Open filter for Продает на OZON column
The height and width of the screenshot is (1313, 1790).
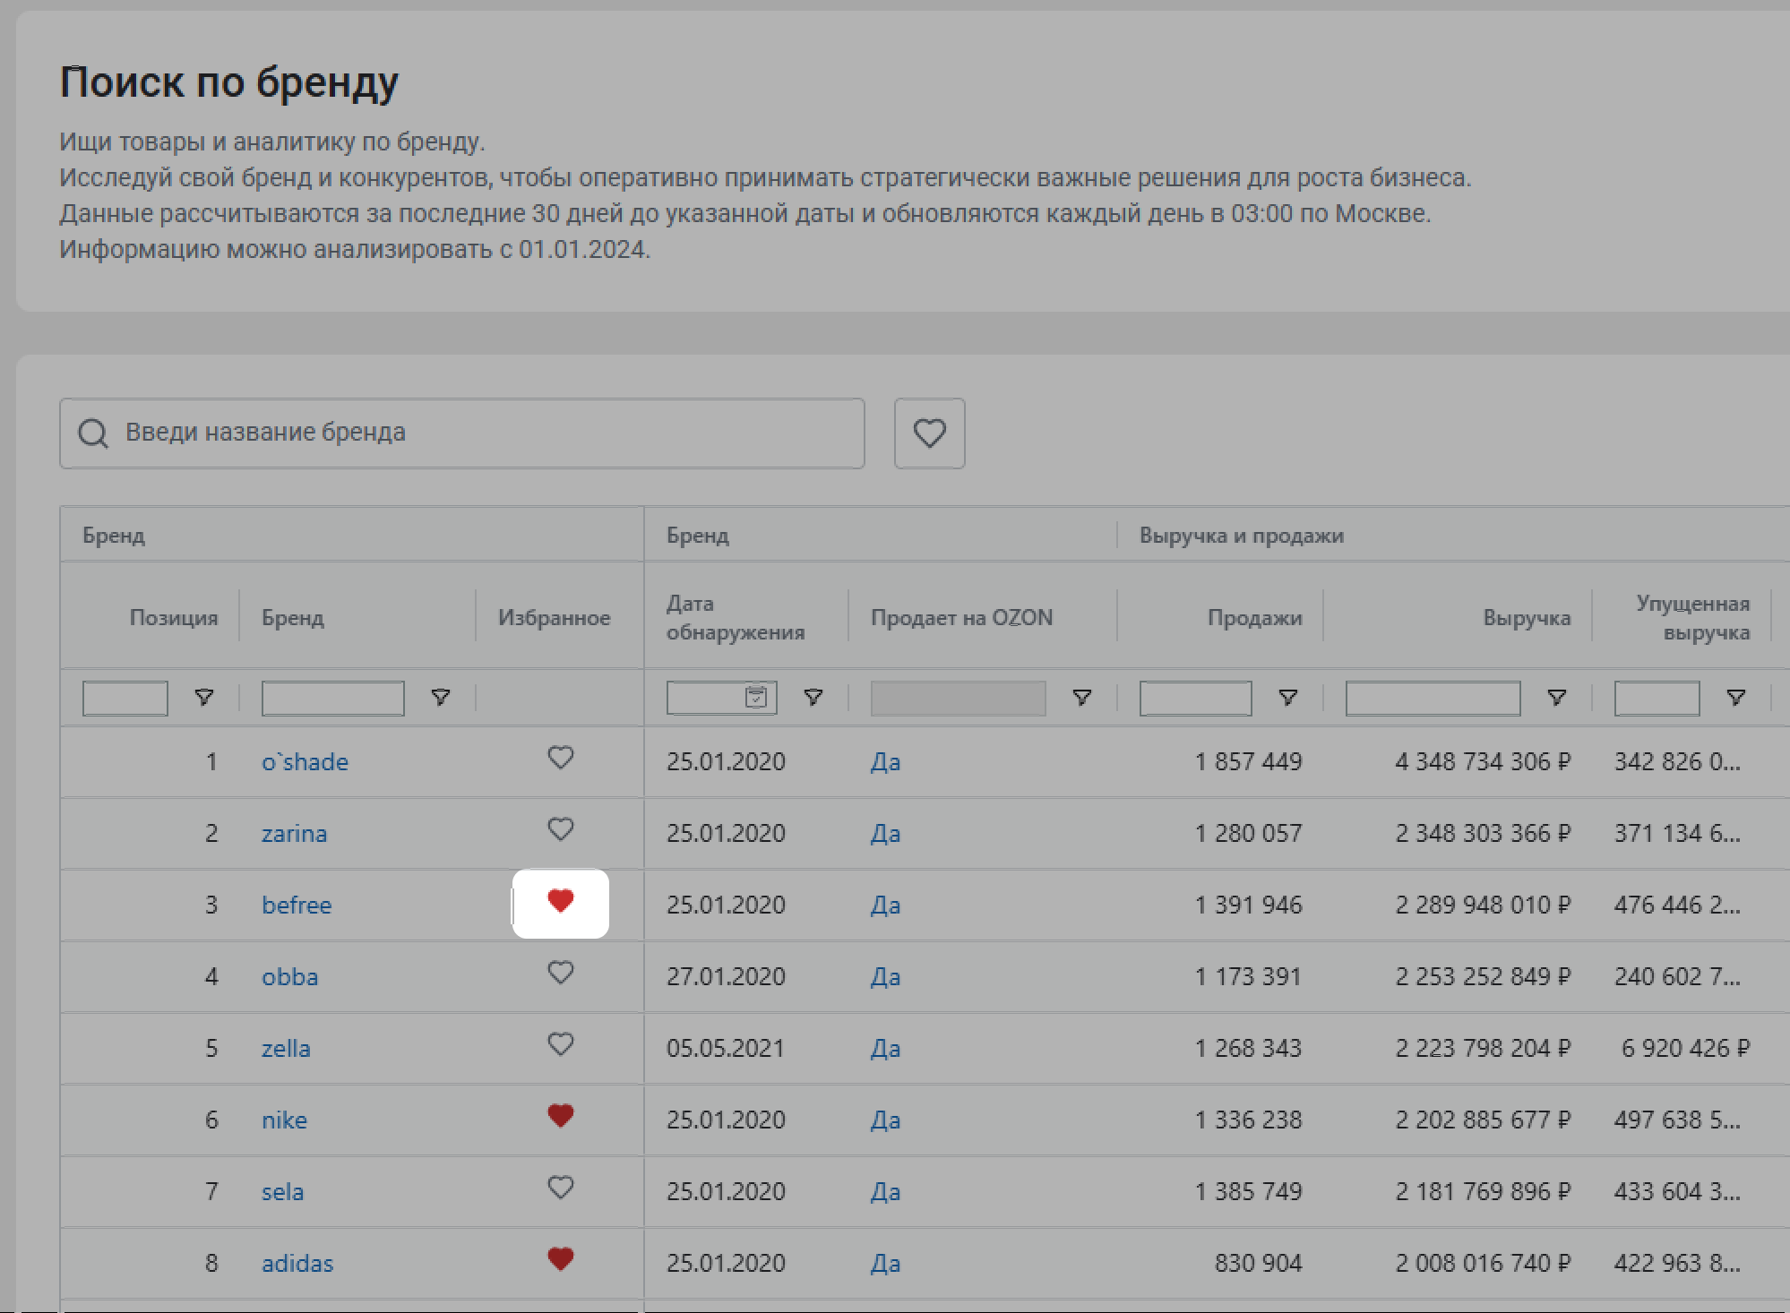pos(1082,697)
